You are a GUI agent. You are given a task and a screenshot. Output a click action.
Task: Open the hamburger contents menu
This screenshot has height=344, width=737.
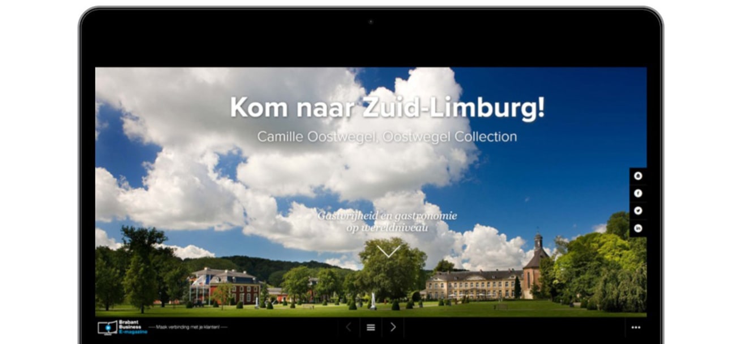click(371, 327)
